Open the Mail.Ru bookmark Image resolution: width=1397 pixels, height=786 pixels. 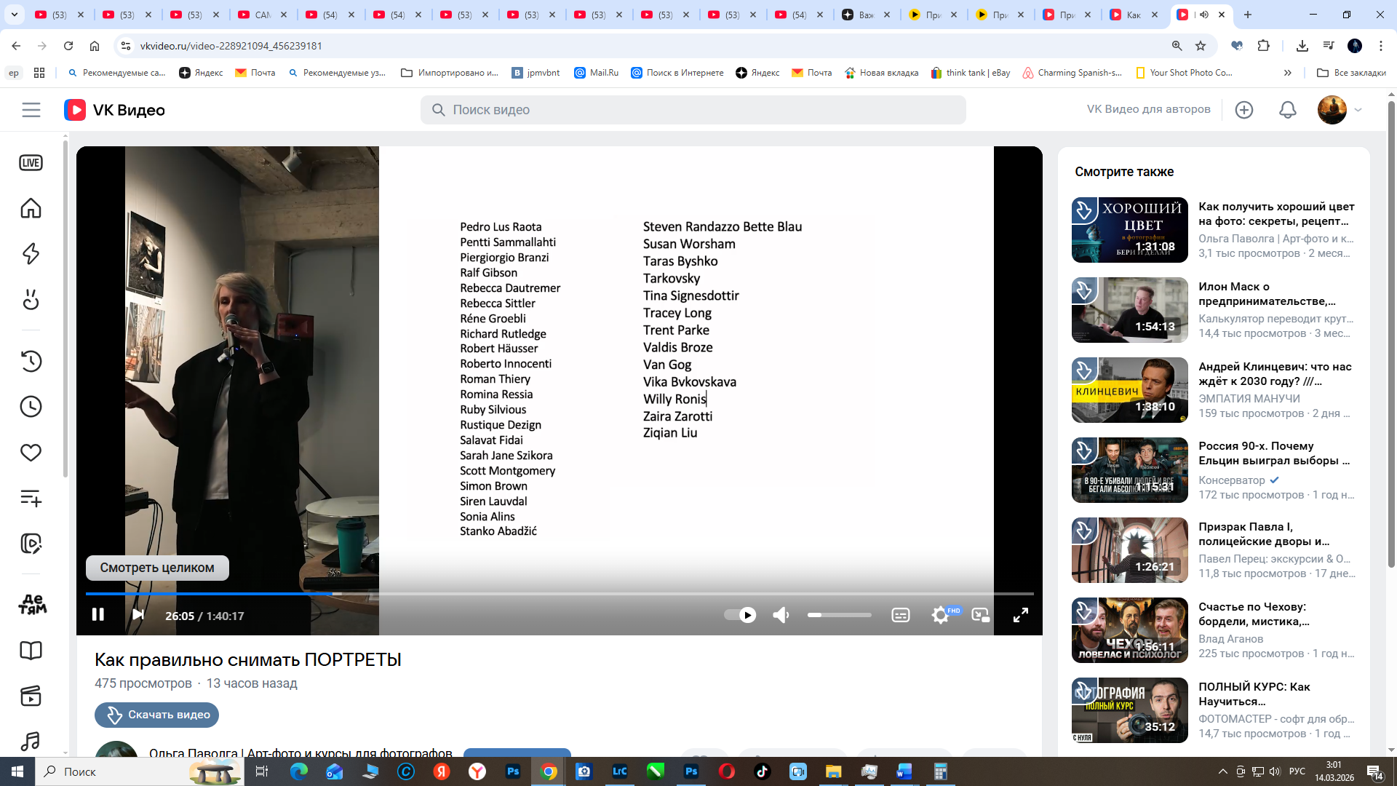point(597,73)
